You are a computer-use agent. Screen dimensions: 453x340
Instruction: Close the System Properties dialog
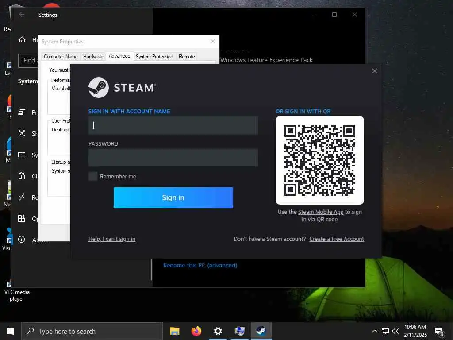coord(213,41)
